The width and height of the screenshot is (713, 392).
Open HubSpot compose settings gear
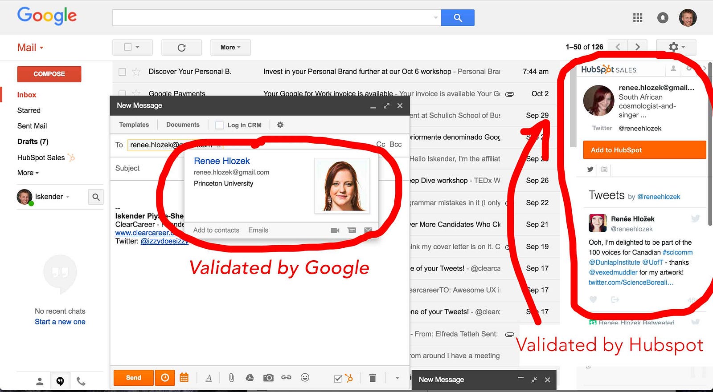280,125
